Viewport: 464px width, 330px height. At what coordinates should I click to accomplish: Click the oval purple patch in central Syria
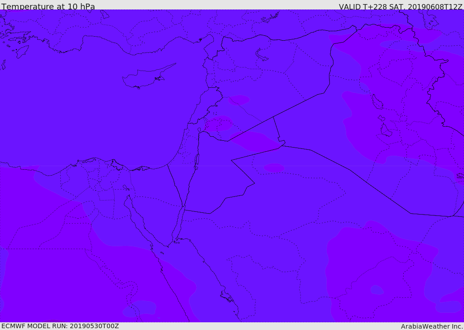239,100
